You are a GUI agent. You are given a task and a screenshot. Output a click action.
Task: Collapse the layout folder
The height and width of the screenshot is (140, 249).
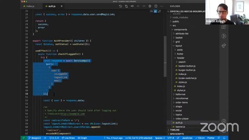[179, 46]
